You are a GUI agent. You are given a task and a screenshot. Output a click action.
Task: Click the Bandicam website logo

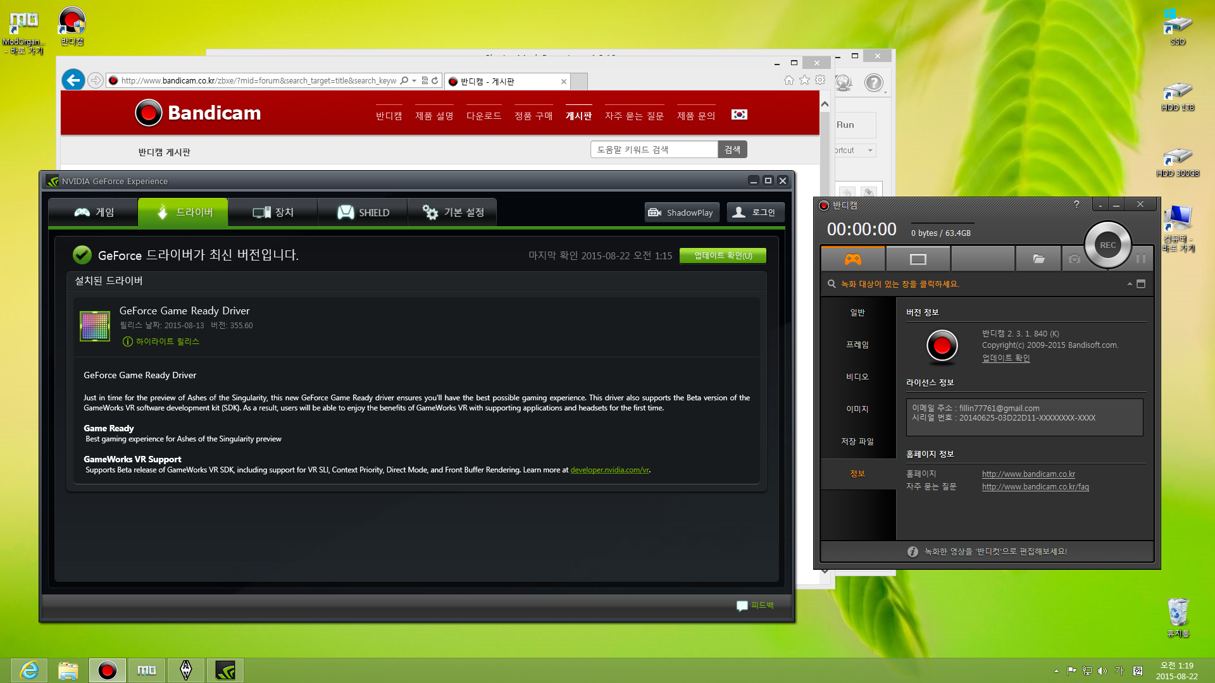[x=197, y=113]
